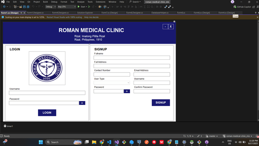Toggle the login password visibility eye button

[82, 103]
